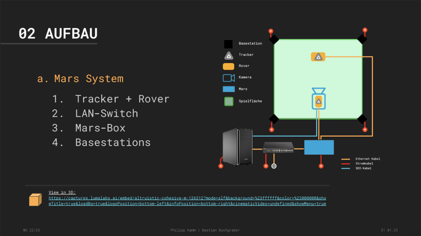Select the PC tower image

click(237, 147)
